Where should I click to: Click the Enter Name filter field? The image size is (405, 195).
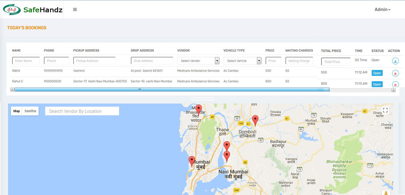coord(26,61)
